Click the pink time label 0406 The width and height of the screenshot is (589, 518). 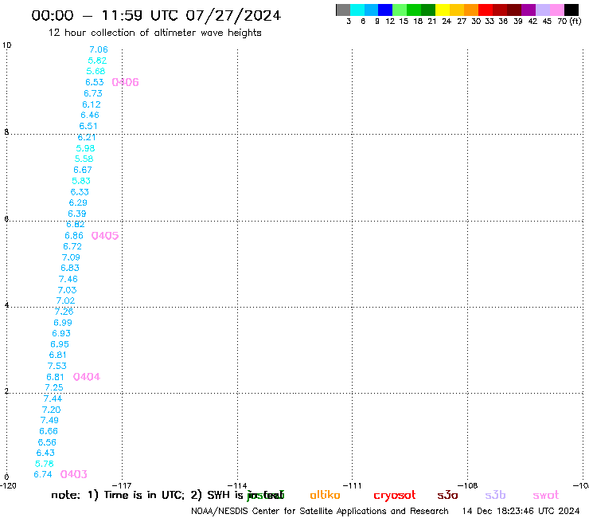point(126,82)
